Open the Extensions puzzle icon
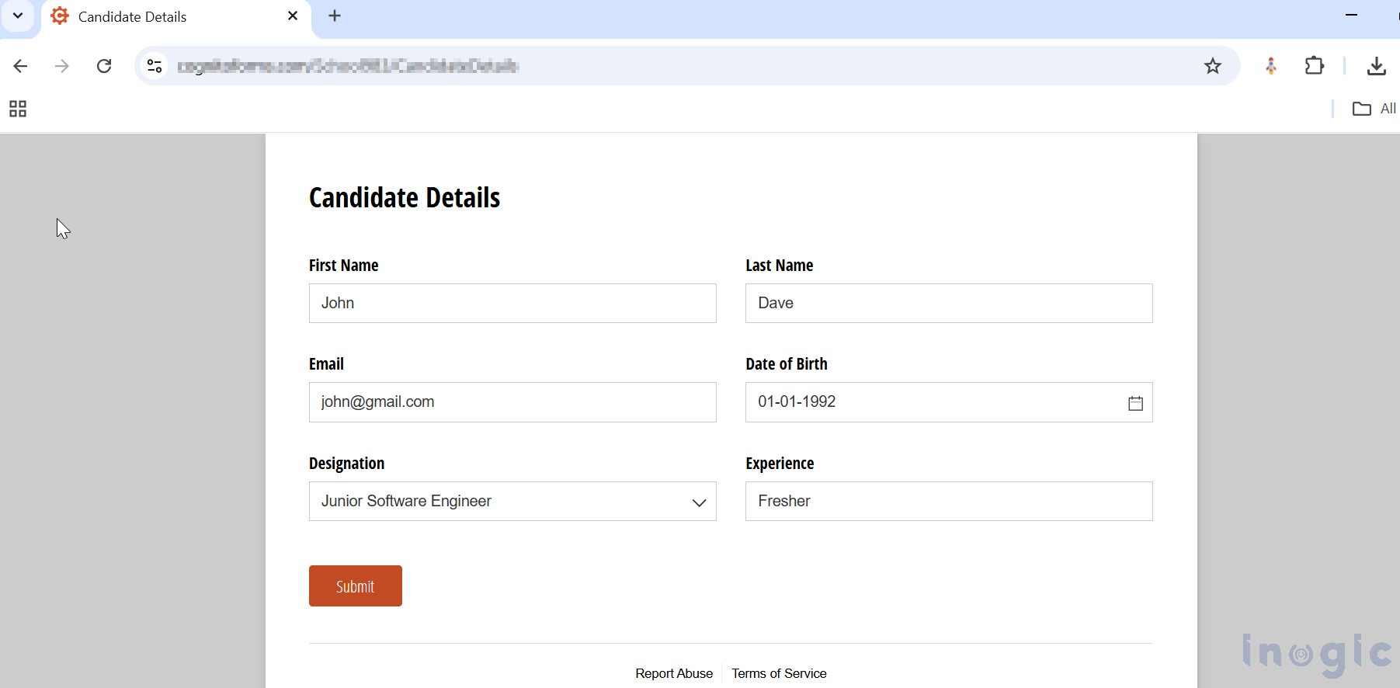The height and width of the screenshot is (688, 1400). (1314, 66)
